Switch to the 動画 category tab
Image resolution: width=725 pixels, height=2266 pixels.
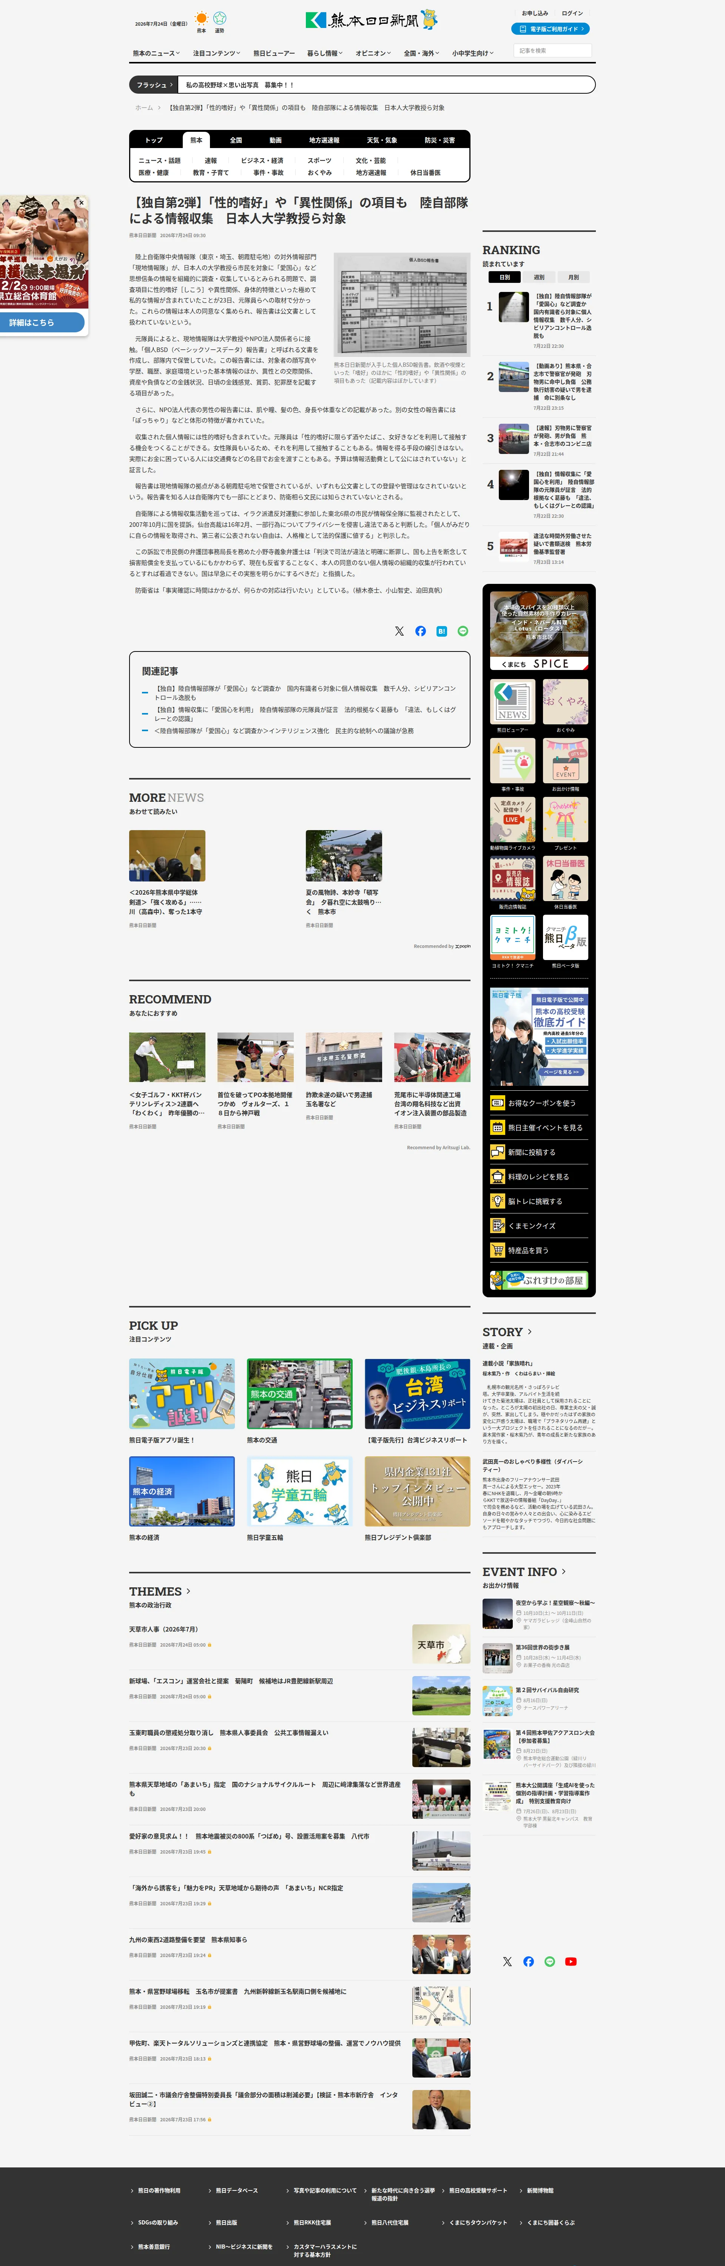click(275, 140)
